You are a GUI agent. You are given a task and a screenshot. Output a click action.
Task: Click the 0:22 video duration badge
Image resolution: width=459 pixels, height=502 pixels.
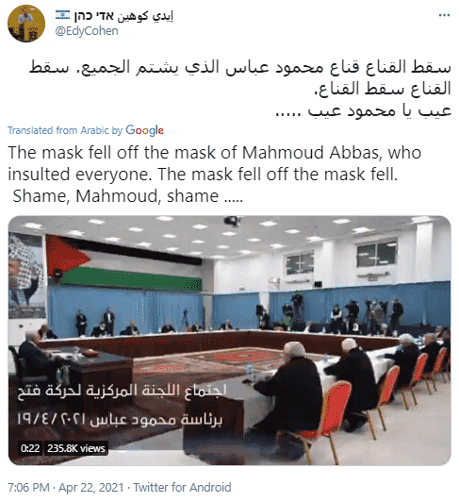click(30, 448)
